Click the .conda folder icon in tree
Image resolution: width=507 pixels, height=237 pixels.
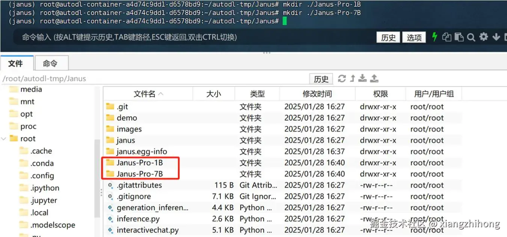tap(24, 163)
